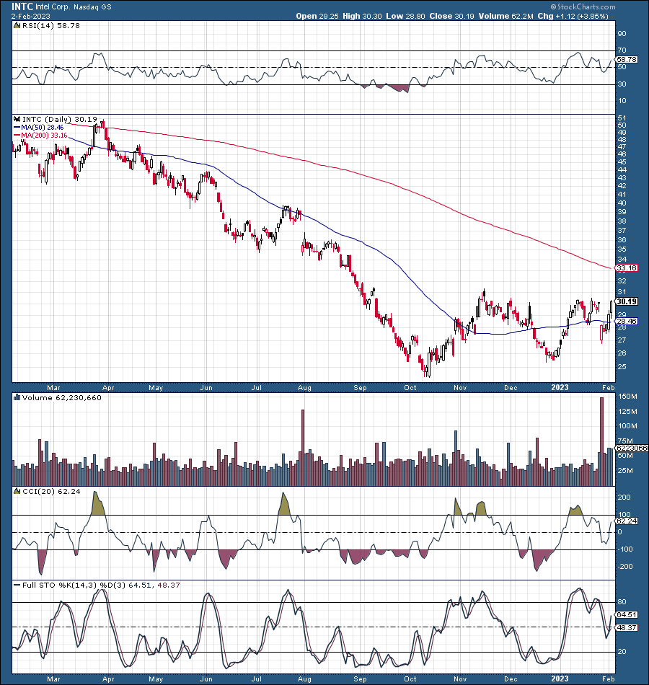Click the CCI(20) legend icon

[x=17, y=492]
